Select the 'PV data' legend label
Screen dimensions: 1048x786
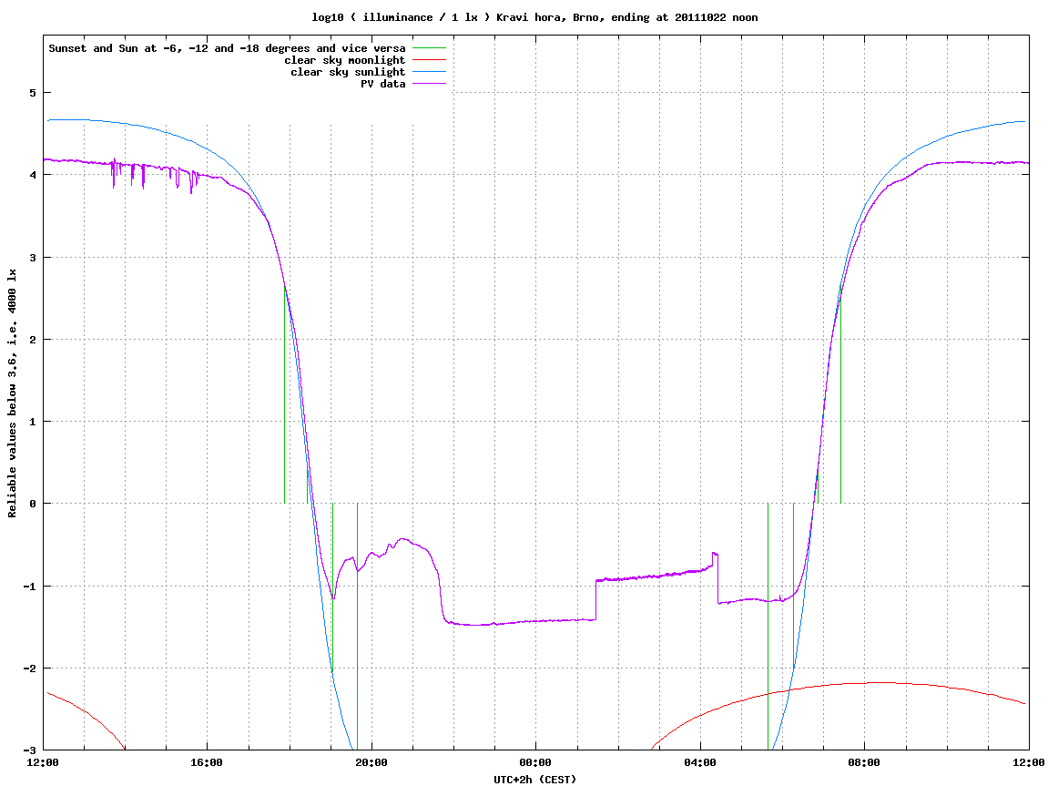click(383, 84)
